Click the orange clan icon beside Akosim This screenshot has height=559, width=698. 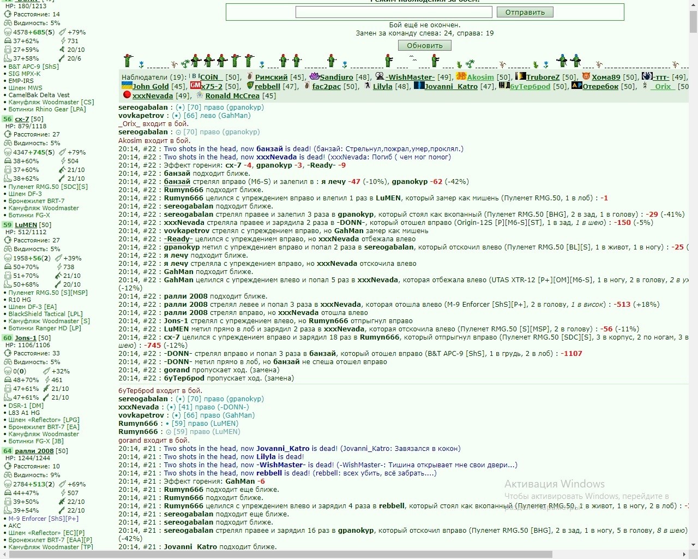[x=461, y=76]
